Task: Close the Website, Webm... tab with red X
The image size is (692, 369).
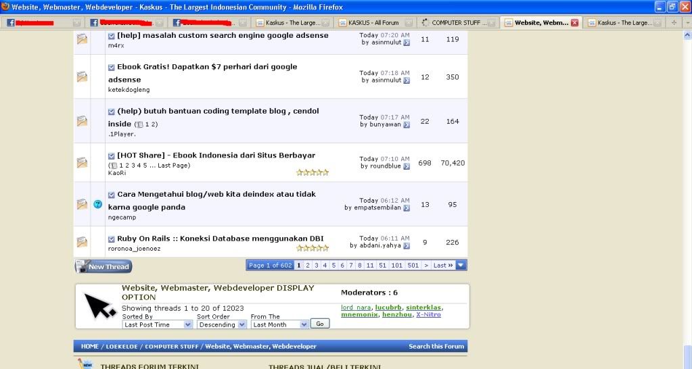Action: 574,22
